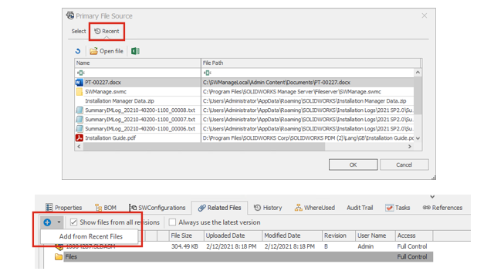Switch to the Recent tab
This screenshot has height=278, width=494.
click(x=107, y=31)
